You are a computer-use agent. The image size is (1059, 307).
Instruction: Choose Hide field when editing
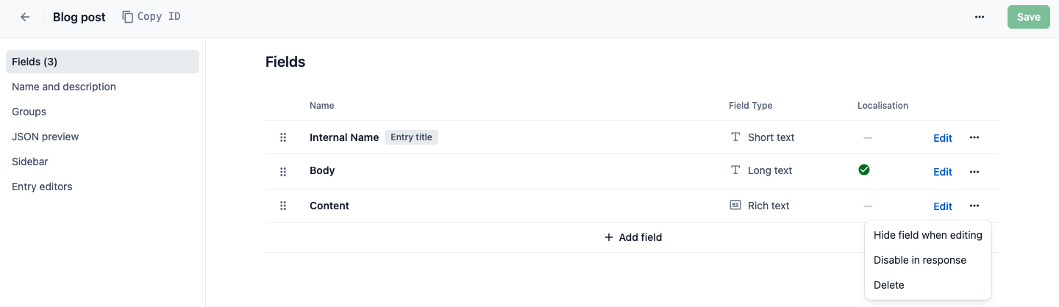pyautogui.click(x=927, y=235)
